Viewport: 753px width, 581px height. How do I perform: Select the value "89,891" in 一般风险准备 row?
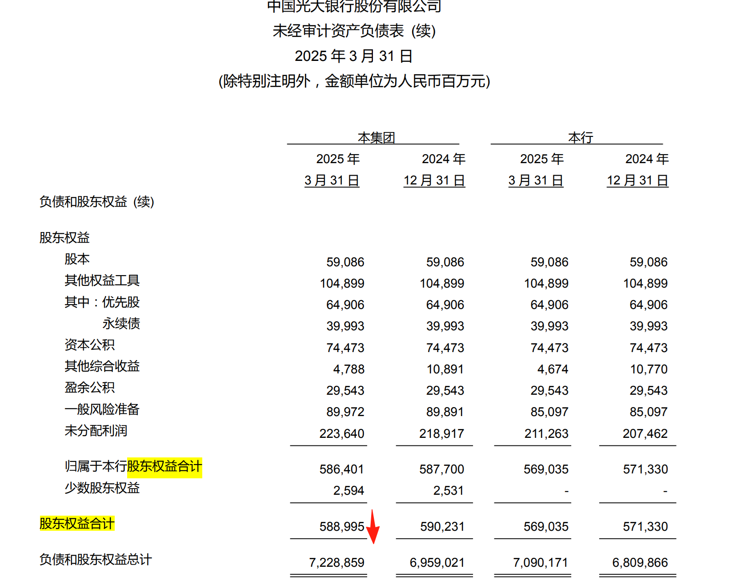[x=445, y=412]
